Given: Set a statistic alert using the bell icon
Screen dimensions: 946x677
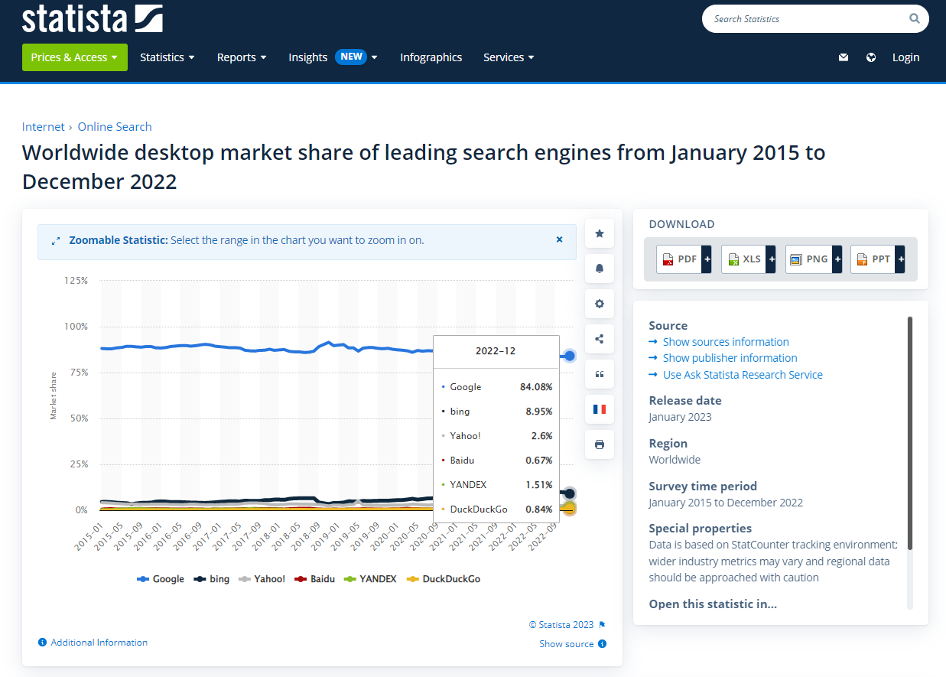Looking at the screenshot, I should [x=599, y=269].
